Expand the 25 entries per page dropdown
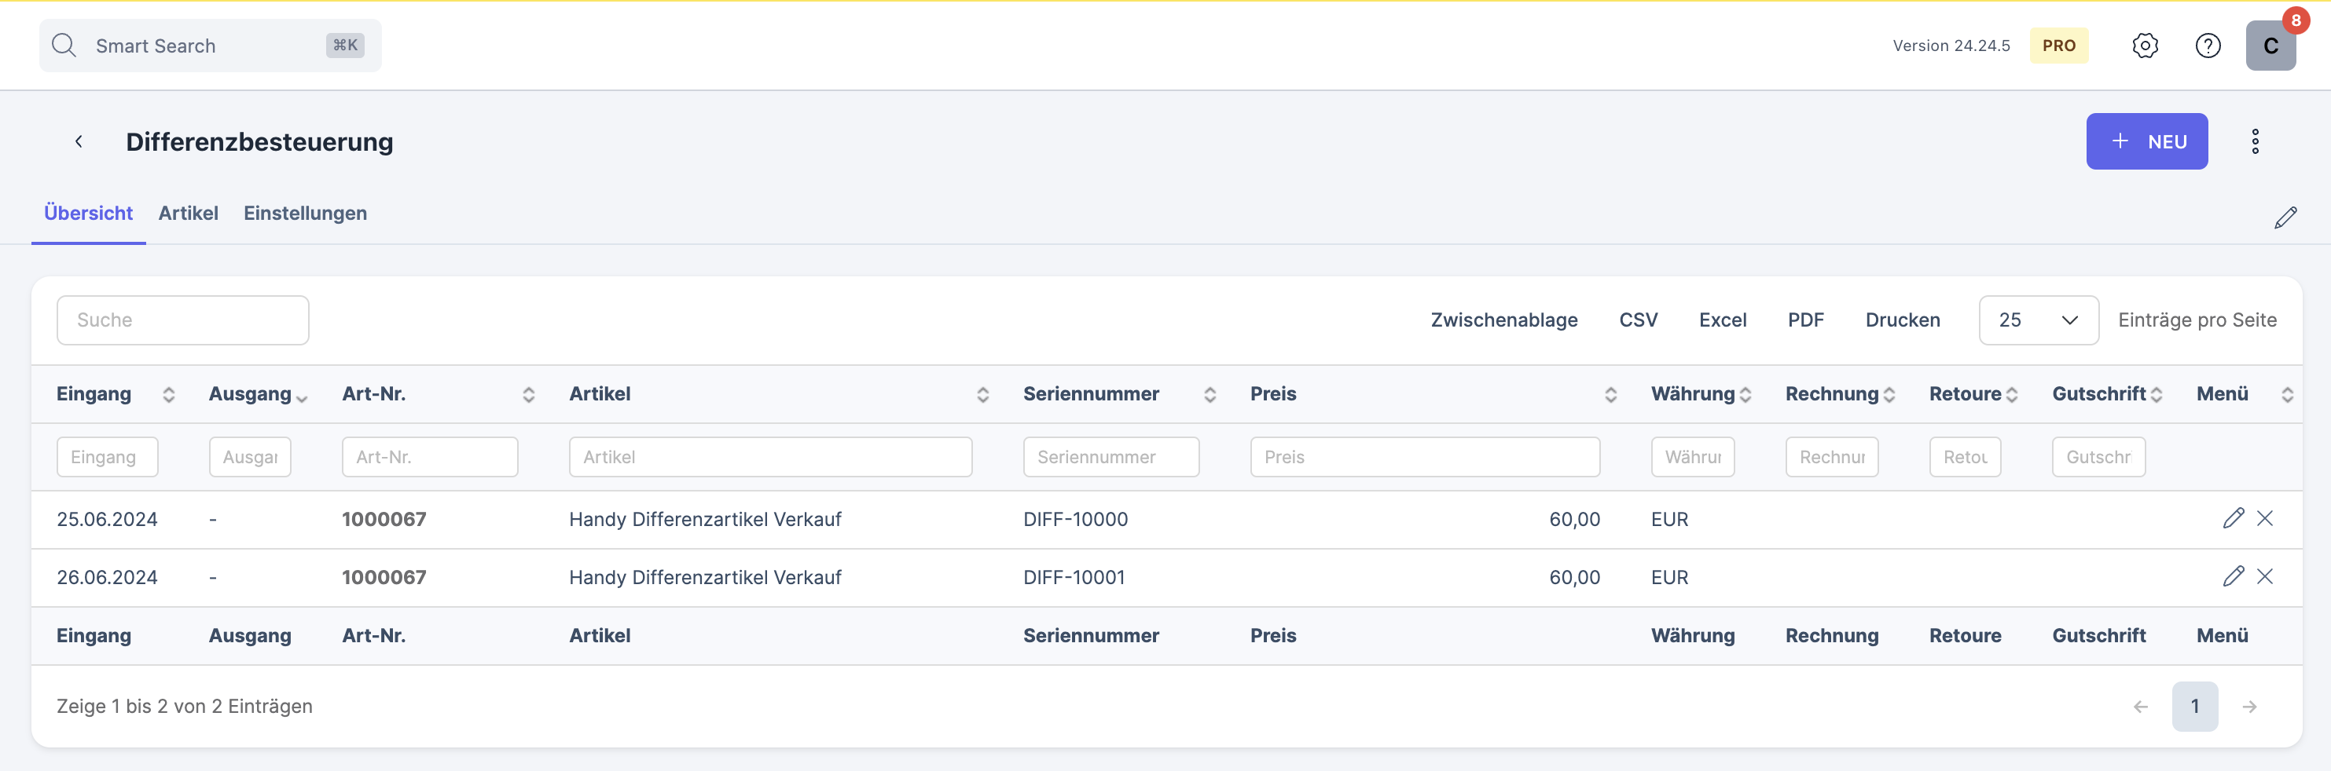The width and height of the screenshot is (2331, 771). tap(2038, 320)
